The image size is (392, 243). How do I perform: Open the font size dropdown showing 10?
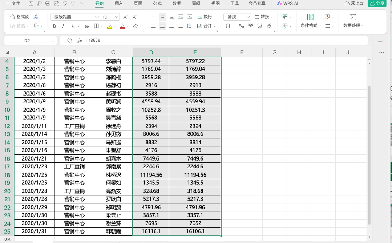pos(116,17)
